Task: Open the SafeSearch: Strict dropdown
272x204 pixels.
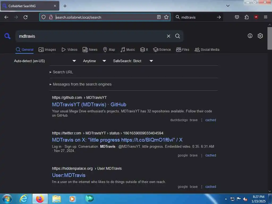Action: tap(133, 61)
